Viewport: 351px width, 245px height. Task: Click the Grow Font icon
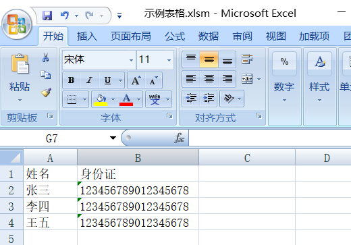coord(136,80)
